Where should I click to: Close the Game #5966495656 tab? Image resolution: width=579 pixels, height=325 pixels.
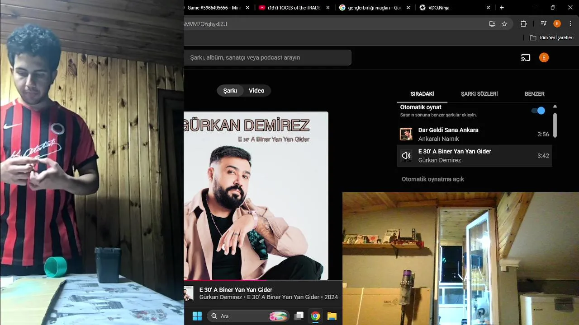(247, 8)
